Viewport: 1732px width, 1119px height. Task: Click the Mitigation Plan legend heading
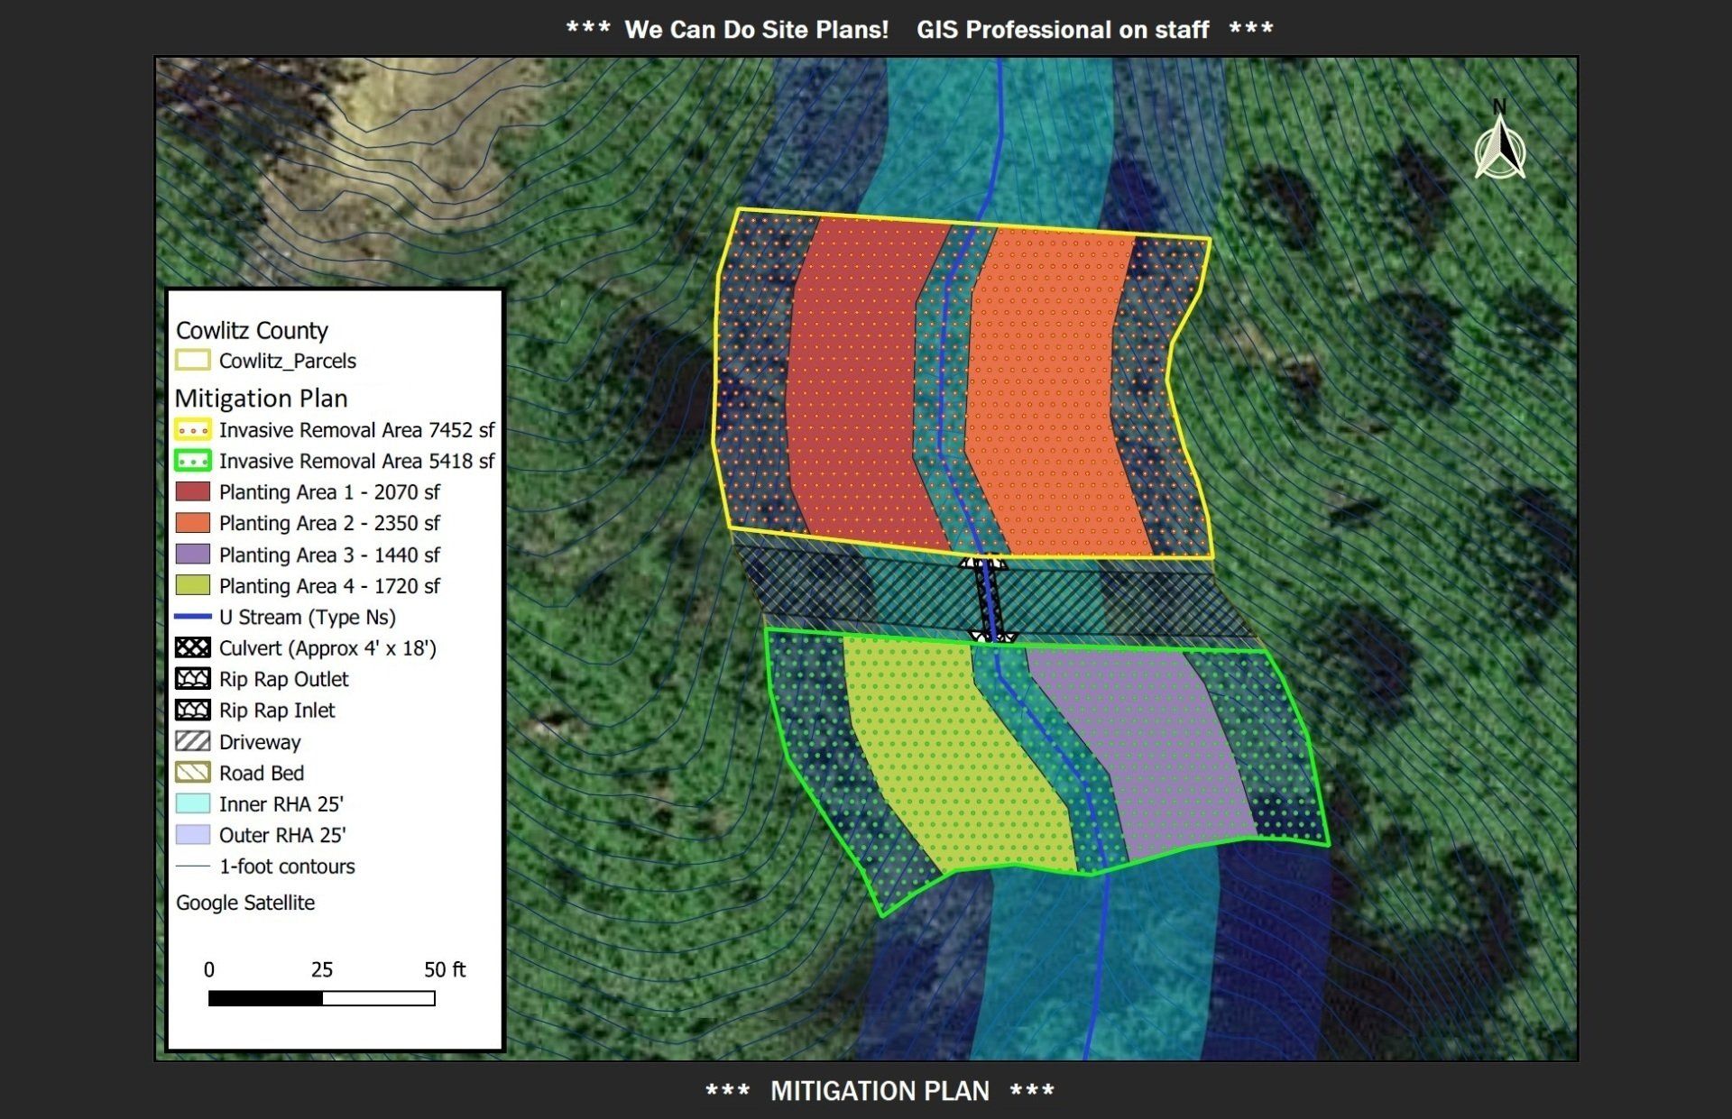(261, 399)
